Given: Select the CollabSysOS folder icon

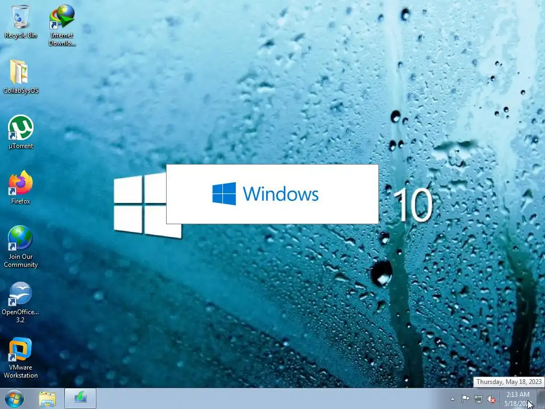Looking at the screenshot, I should (21, 77).
